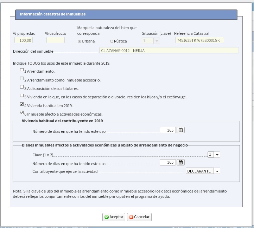254x228 pixels.
Task: Open the DECLARANTE contribuyente dropdown
Action: [x=217, y=171]
